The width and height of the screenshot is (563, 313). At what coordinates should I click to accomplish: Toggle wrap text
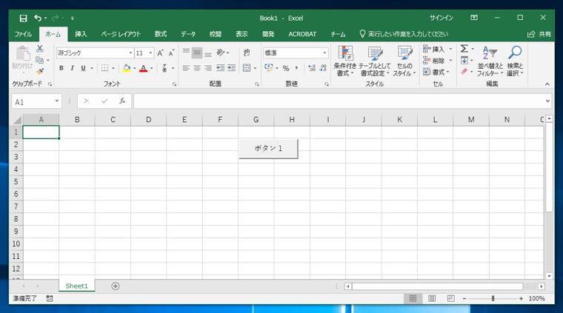[247, 53]
